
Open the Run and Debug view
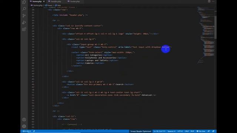[x=24, y=23]
